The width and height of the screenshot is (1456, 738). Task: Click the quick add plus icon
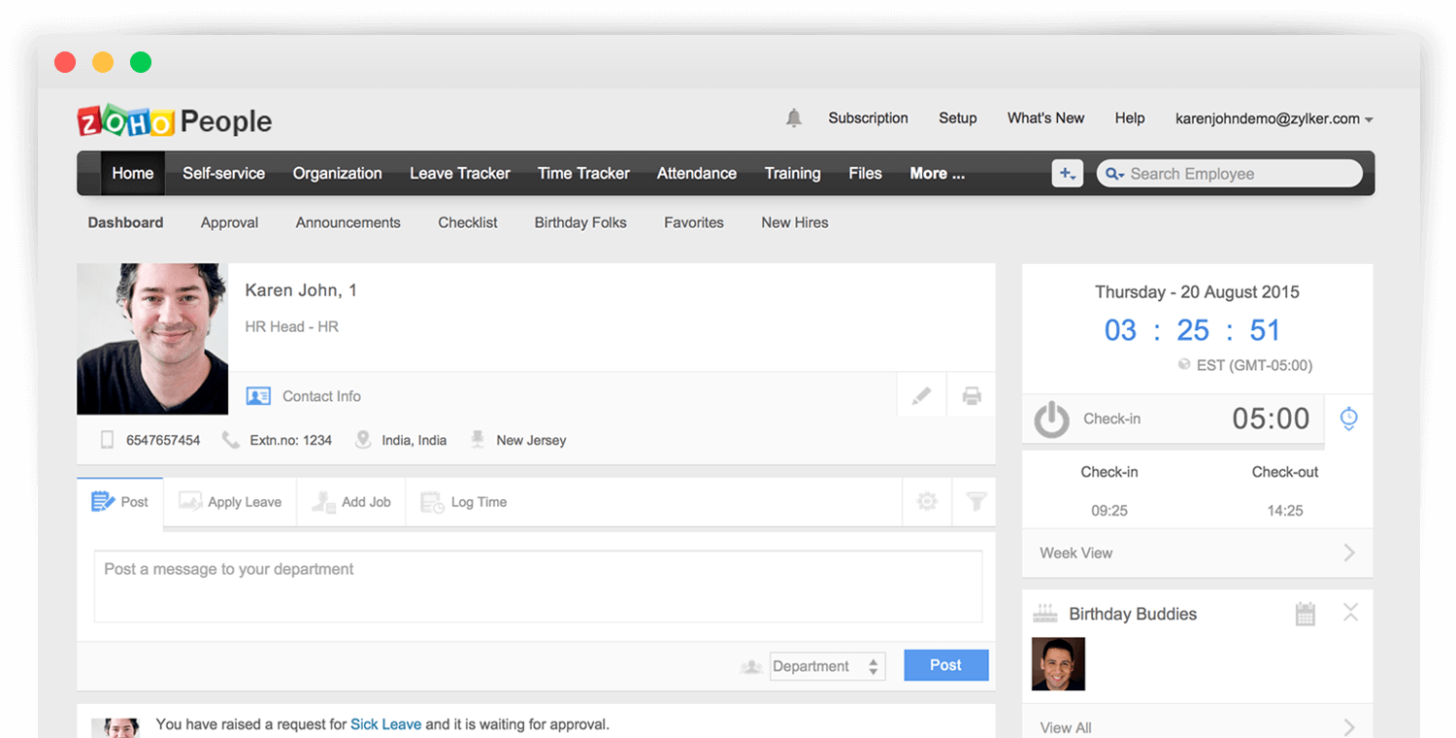point(1067,174)
